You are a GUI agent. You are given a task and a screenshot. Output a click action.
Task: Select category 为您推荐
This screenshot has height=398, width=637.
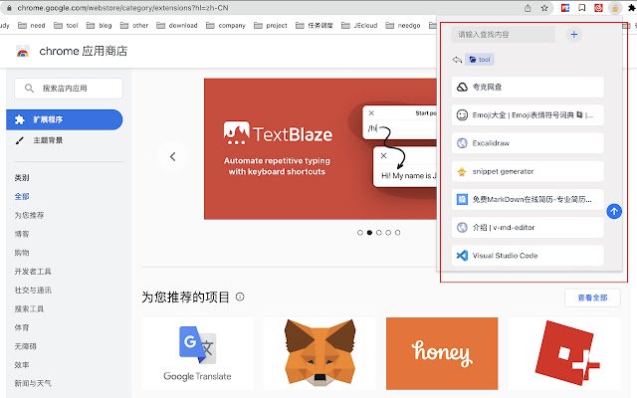pos(29,215)
